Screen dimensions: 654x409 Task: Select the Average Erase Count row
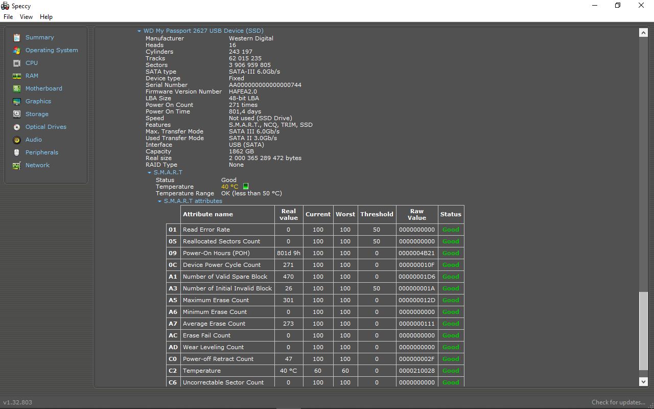315,324
